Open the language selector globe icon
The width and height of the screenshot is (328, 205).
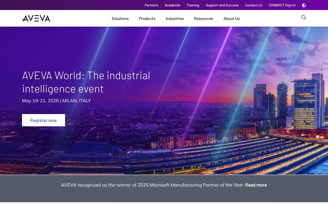coord(304,5)
